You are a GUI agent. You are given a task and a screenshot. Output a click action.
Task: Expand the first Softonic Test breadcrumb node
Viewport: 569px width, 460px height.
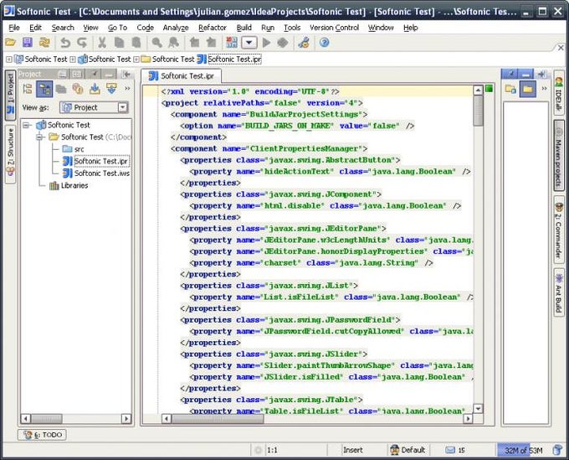(x=9, y=59)
